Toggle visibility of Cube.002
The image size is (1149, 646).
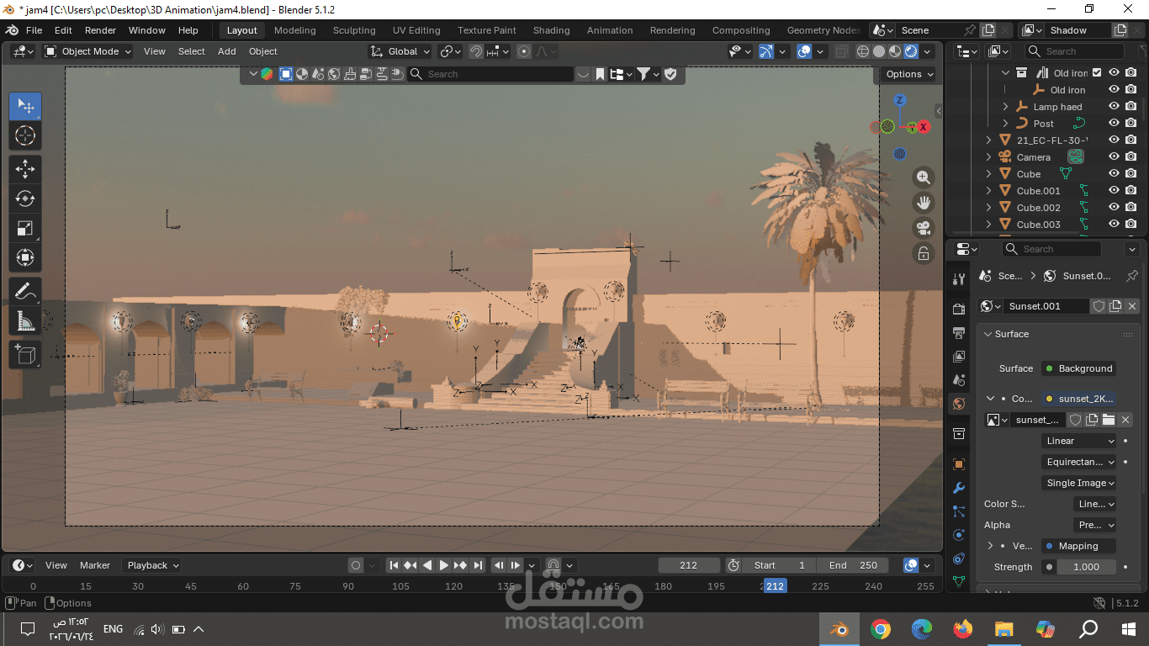point(1114,208)
